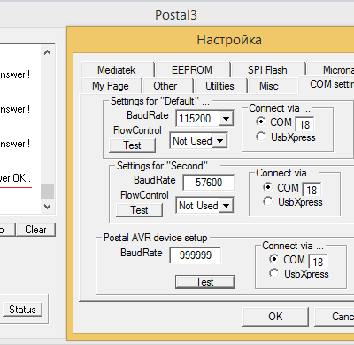Select the COM settings tab
The height and width of the screenshot is (345, 354).
pos(327,84)
